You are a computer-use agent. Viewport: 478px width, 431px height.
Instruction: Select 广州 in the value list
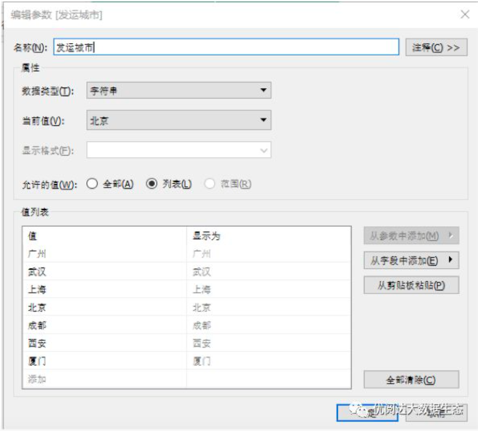point(38,254)
